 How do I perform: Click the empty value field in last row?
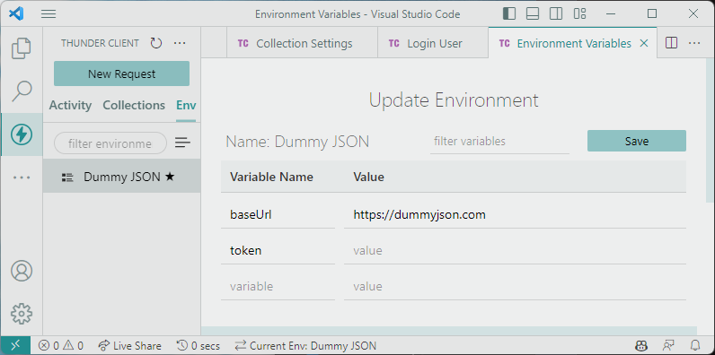coord(516,286)
